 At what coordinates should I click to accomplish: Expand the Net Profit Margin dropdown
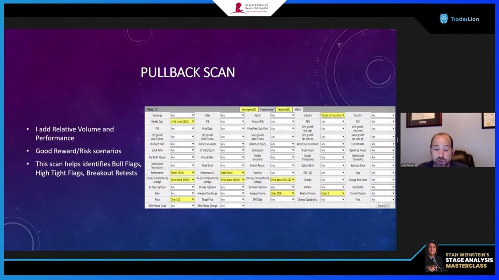[182, 157]
